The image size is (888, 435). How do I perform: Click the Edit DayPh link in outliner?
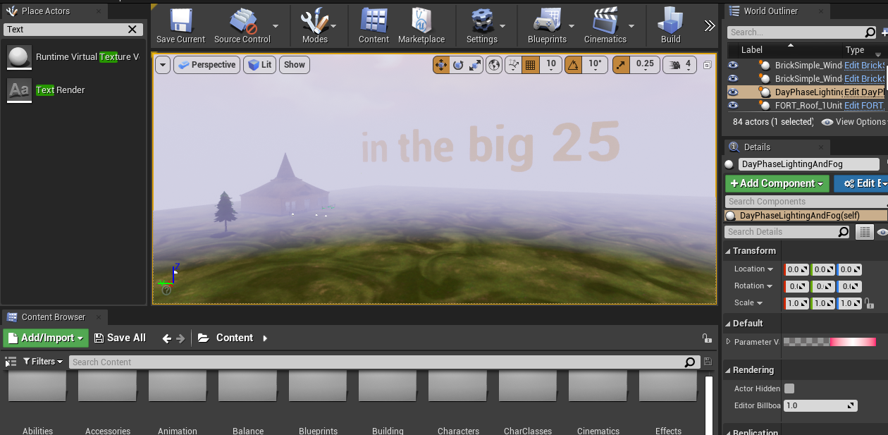click(864, 92)
